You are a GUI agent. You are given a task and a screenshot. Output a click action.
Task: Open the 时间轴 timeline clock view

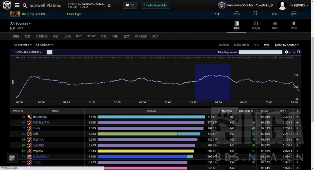click(256, 25)
